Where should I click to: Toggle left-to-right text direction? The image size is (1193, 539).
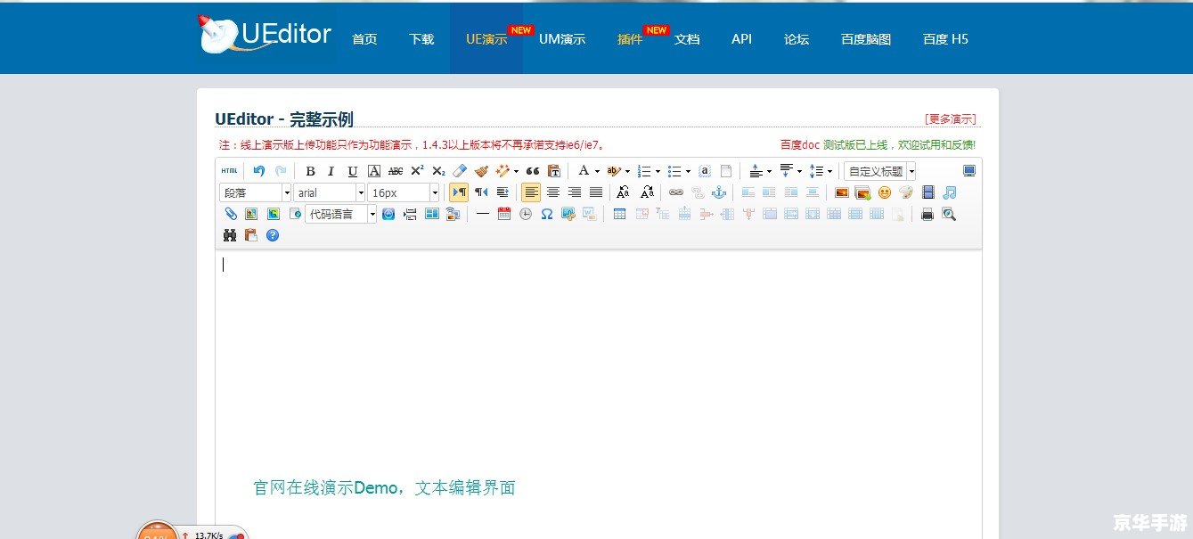(x=459, y=192)
